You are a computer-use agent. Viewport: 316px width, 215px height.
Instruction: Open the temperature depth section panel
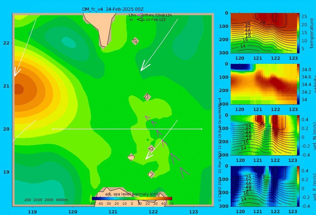click(264, 33)
